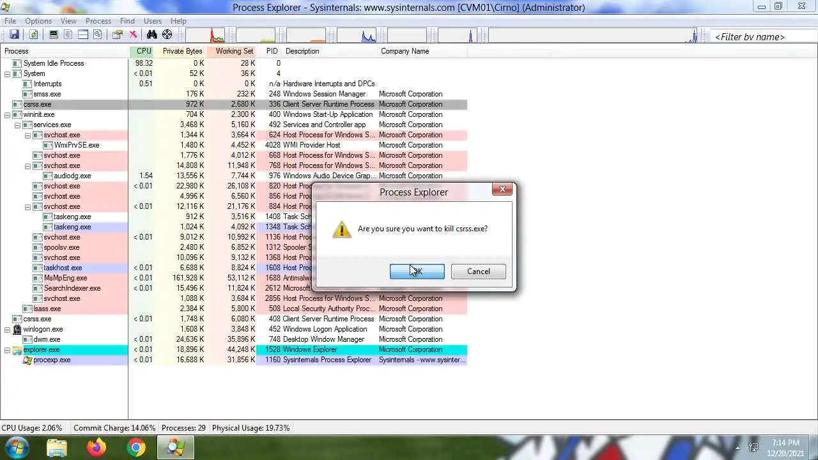Viewport: 818px width, 460px height.
Task: Close the Process Explorer confirmation dialog
Action: 502,189
